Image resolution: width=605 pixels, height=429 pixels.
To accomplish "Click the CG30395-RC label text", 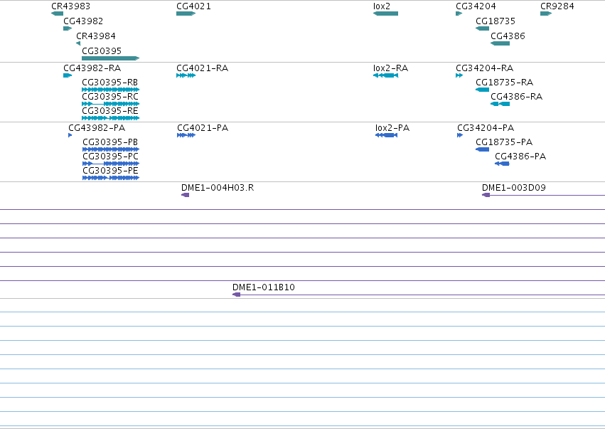I will coord(110,97).
